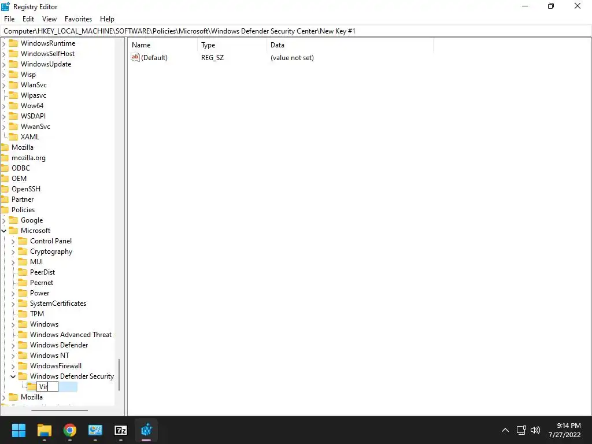This screenshot has width=592, height=444.
Task: Select the Power folder icon
Action: (23, 293)
